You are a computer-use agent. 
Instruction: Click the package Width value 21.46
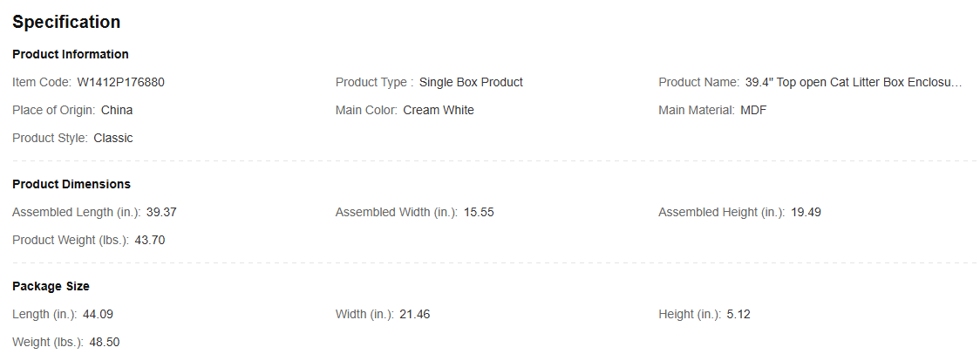point(415,314)
